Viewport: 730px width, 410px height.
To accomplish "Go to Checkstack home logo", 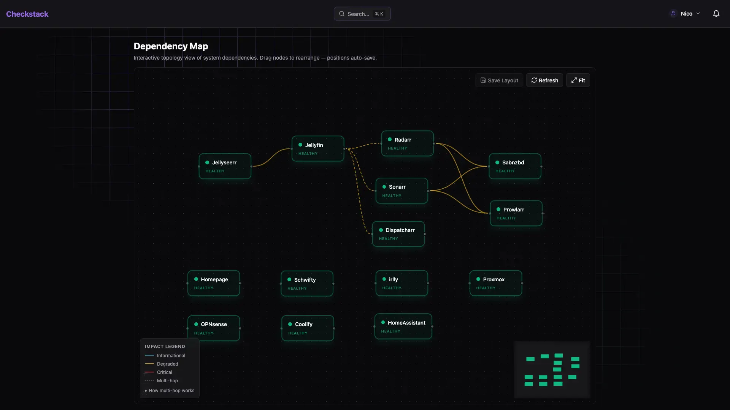I will 27,14.
